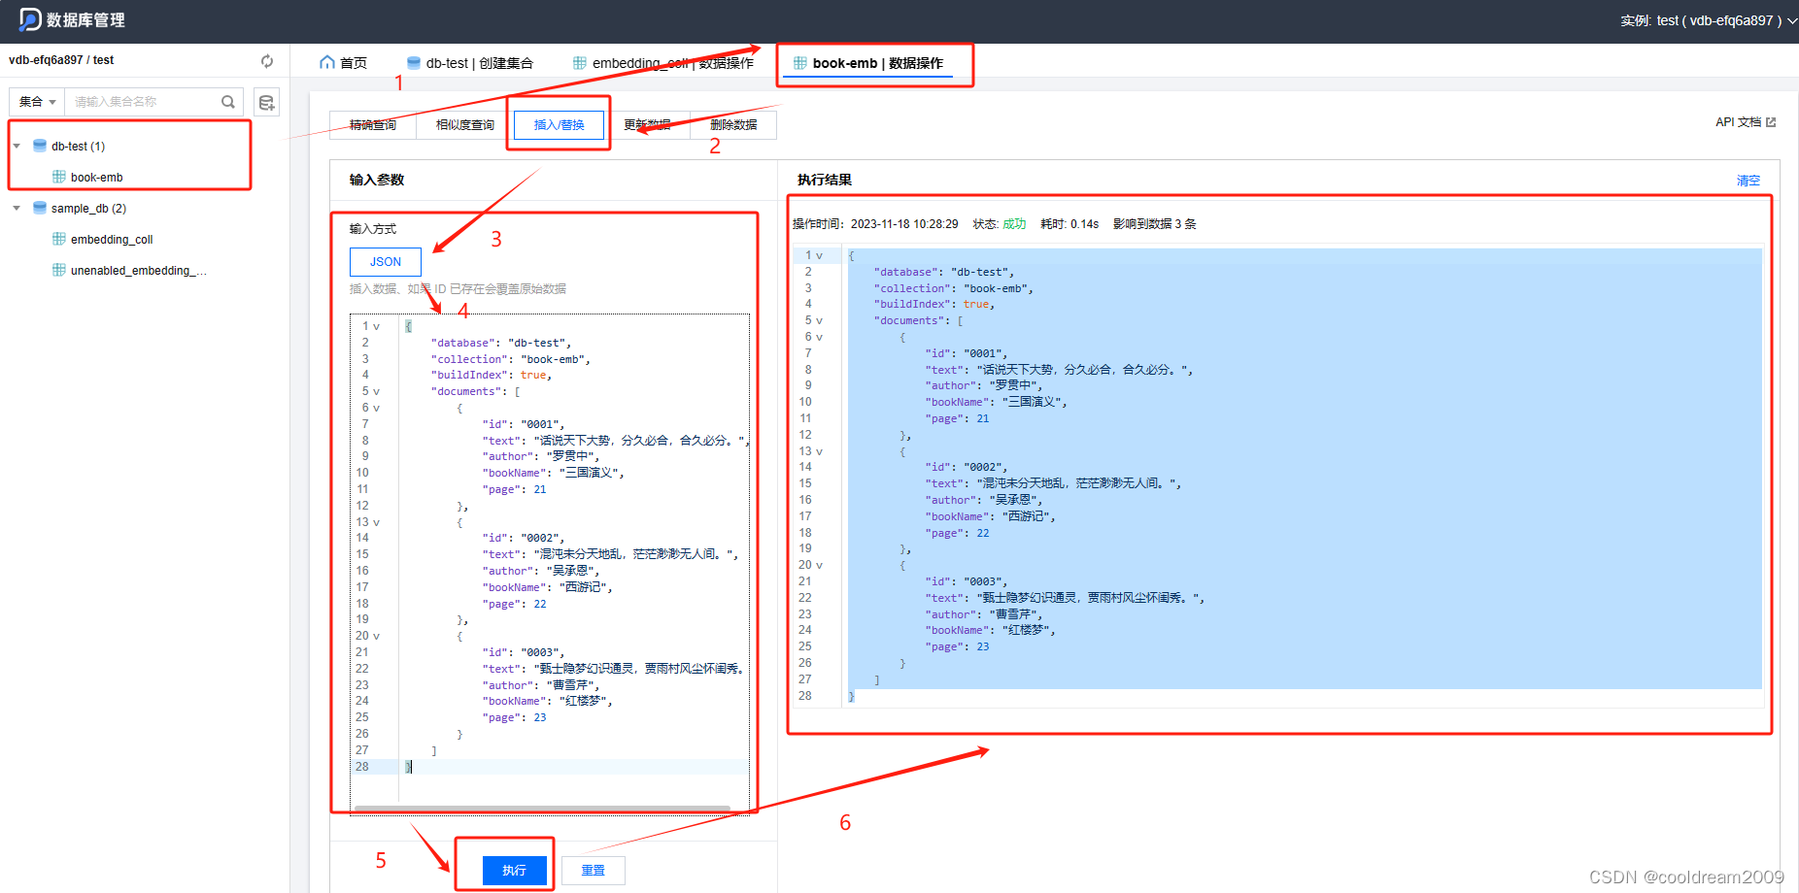Select the 插入/替换 operation tab
This screenshot has width=1799, height=893.
[560, 124]
